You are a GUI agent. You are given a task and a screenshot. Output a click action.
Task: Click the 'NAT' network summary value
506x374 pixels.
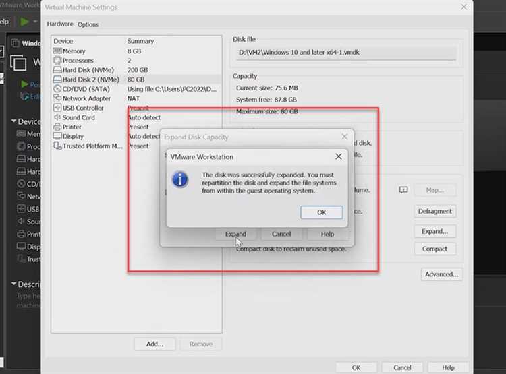[134, 98]
